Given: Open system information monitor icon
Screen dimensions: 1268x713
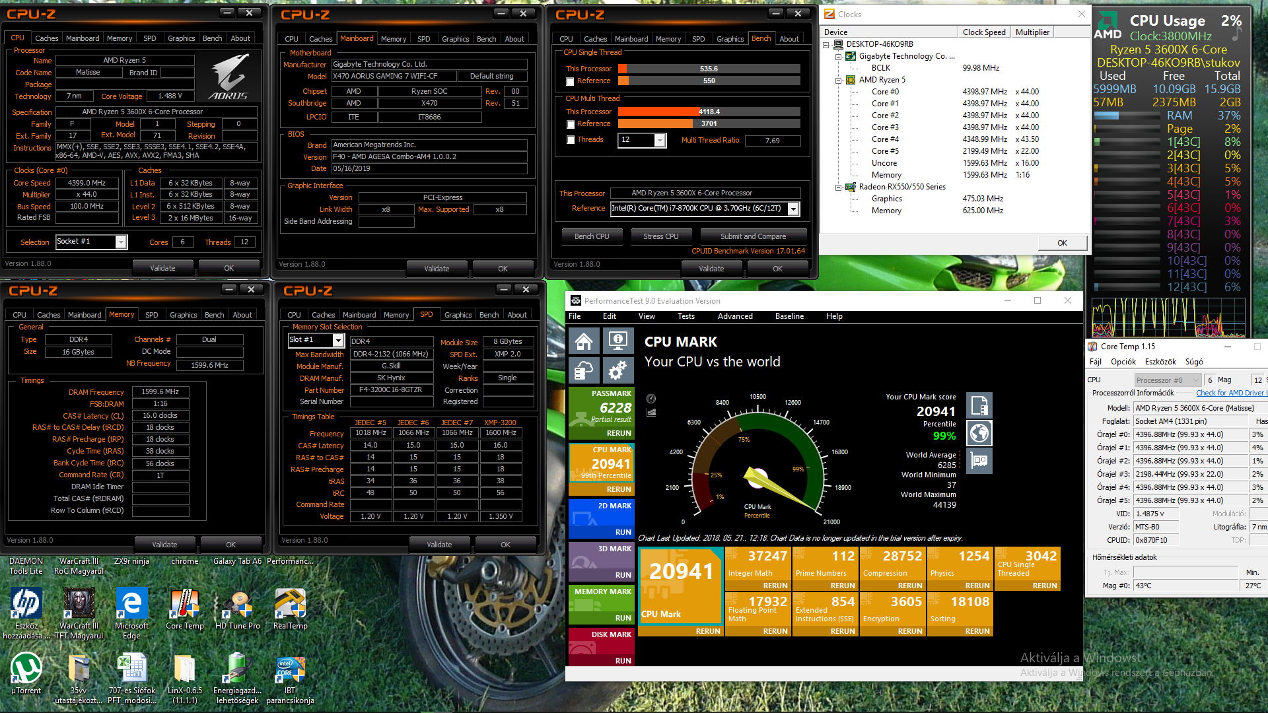Looking at the screenshot, I should 617,341.
